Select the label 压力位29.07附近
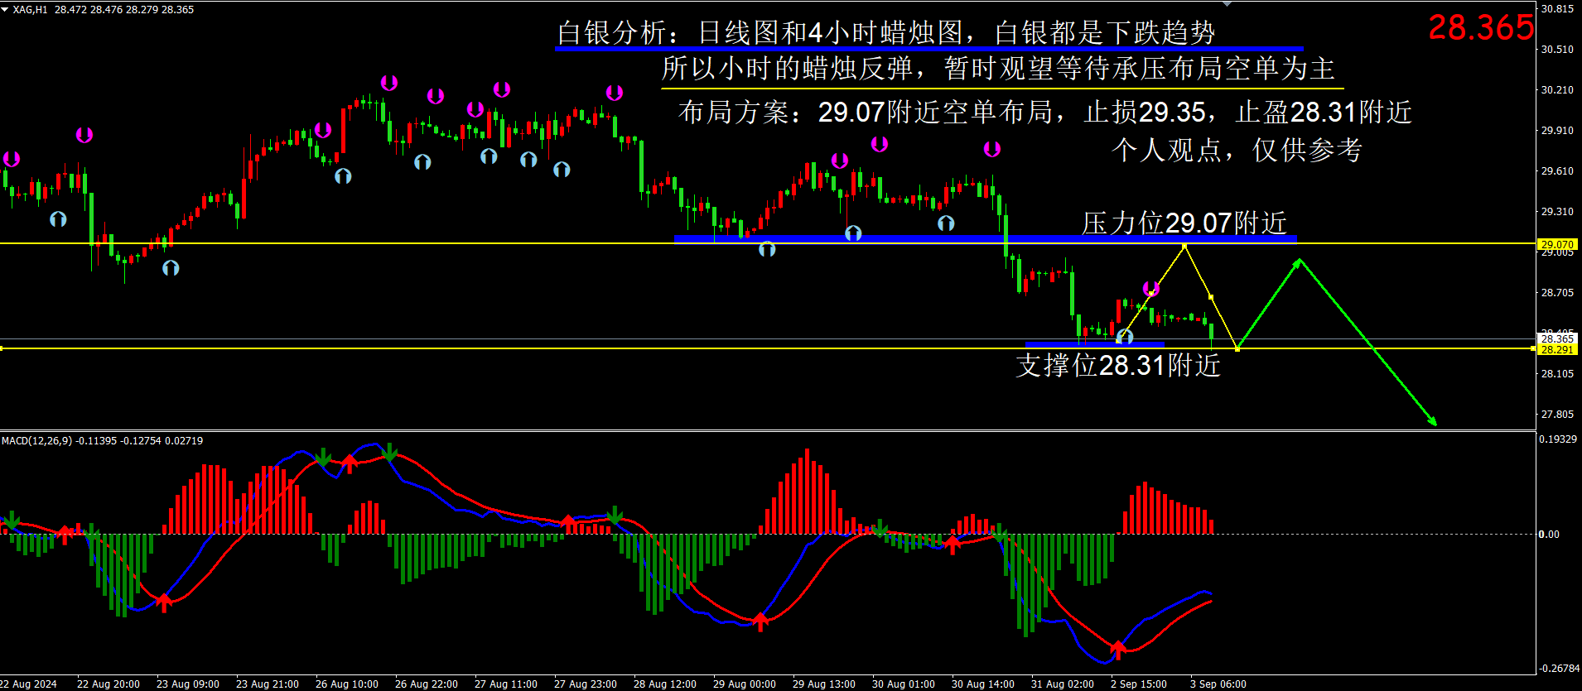Screen dimensions: 1582x691 [x=1184, y=223]
